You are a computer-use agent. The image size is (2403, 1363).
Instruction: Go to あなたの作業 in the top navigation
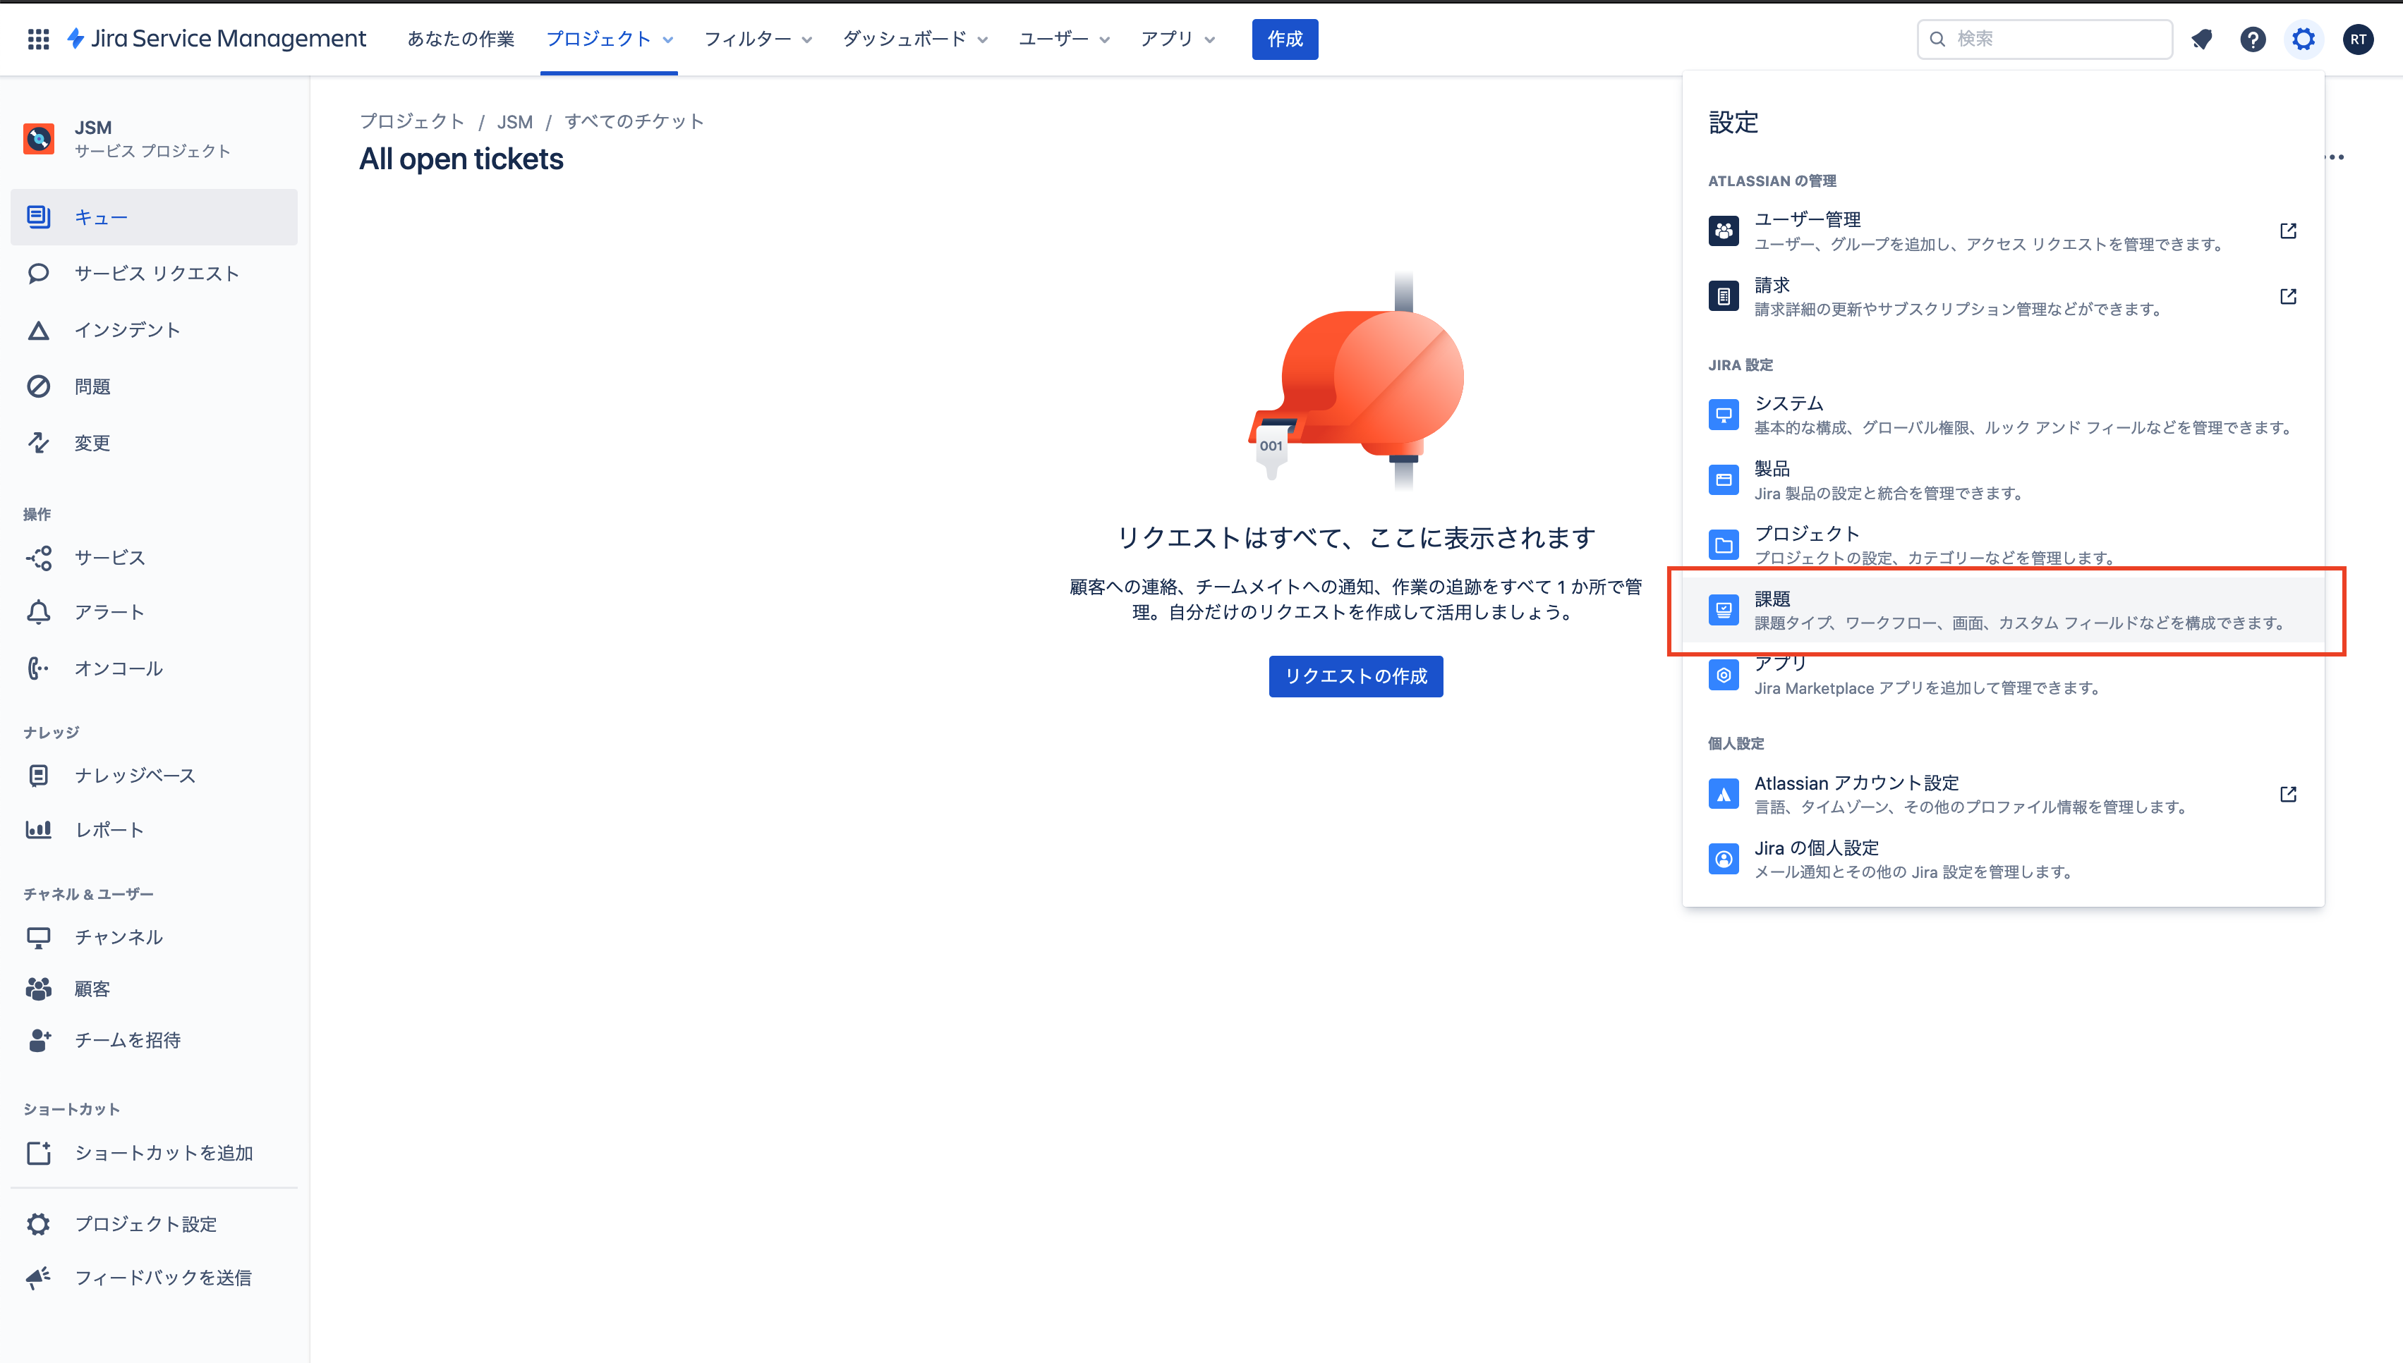point(461,39)
